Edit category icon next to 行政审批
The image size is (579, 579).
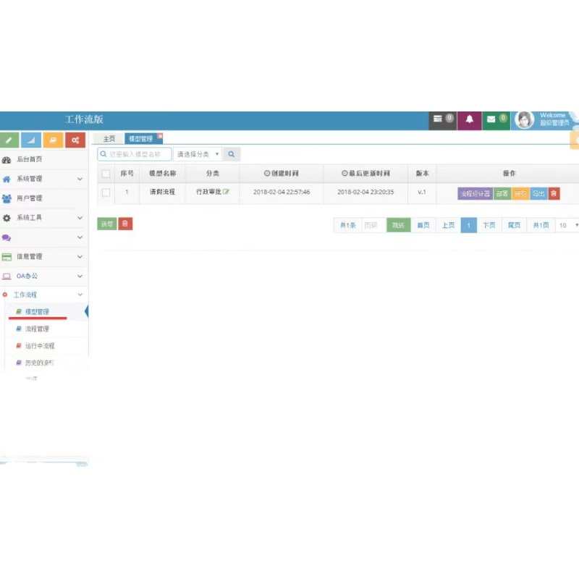(x=226, y=192)
